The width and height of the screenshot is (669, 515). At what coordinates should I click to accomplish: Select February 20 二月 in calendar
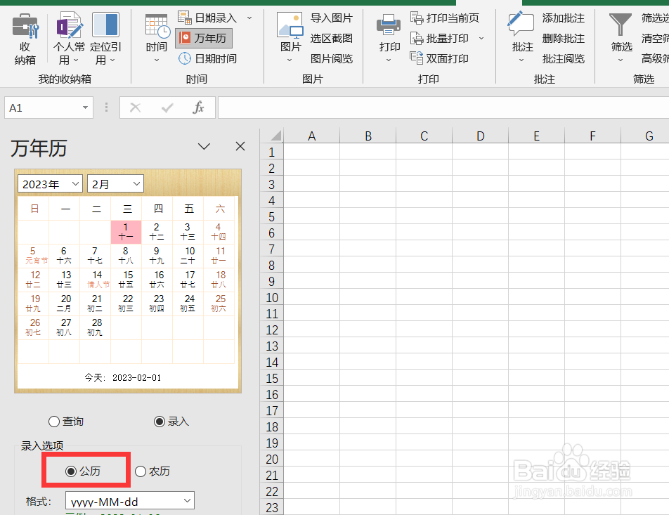click(x=64, y=304)
